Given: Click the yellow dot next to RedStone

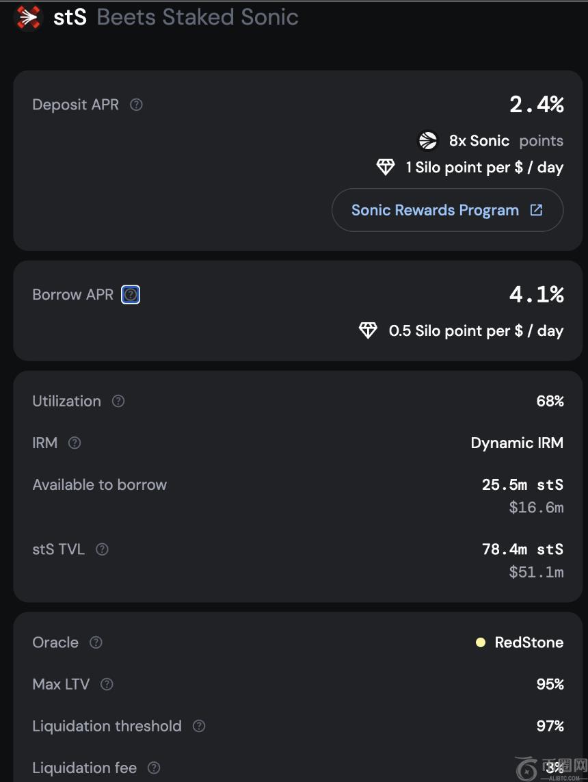Looking at the screenshot, I should (481, 642).
